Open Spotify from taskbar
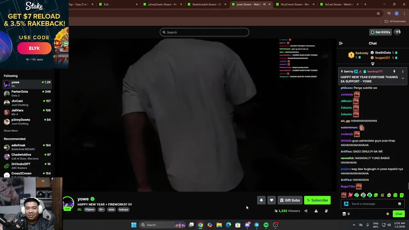This screenshot has width=409, height=230. [x=266, y=225]
